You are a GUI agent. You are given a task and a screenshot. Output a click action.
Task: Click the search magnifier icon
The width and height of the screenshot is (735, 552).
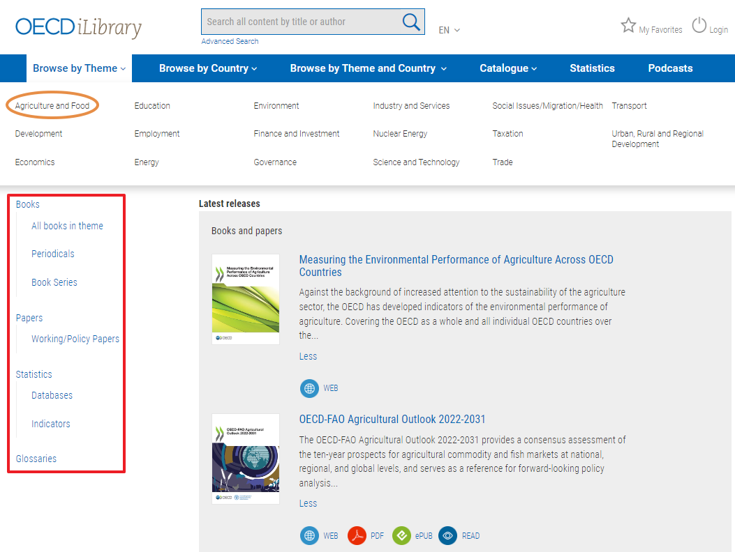tap(411, 22)
